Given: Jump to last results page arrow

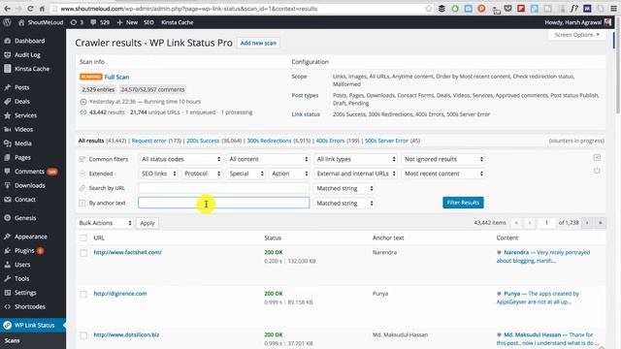Looking at the screenshot, I should (601, 223).
